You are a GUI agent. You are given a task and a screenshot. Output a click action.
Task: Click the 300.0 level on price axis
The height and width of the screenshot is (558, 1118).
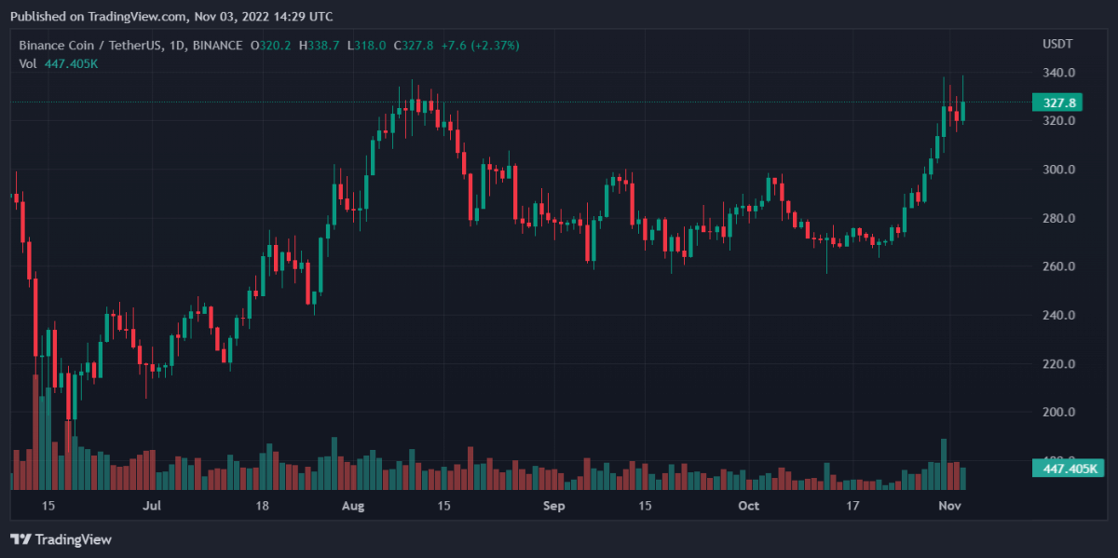click(x=1059, y=170)
